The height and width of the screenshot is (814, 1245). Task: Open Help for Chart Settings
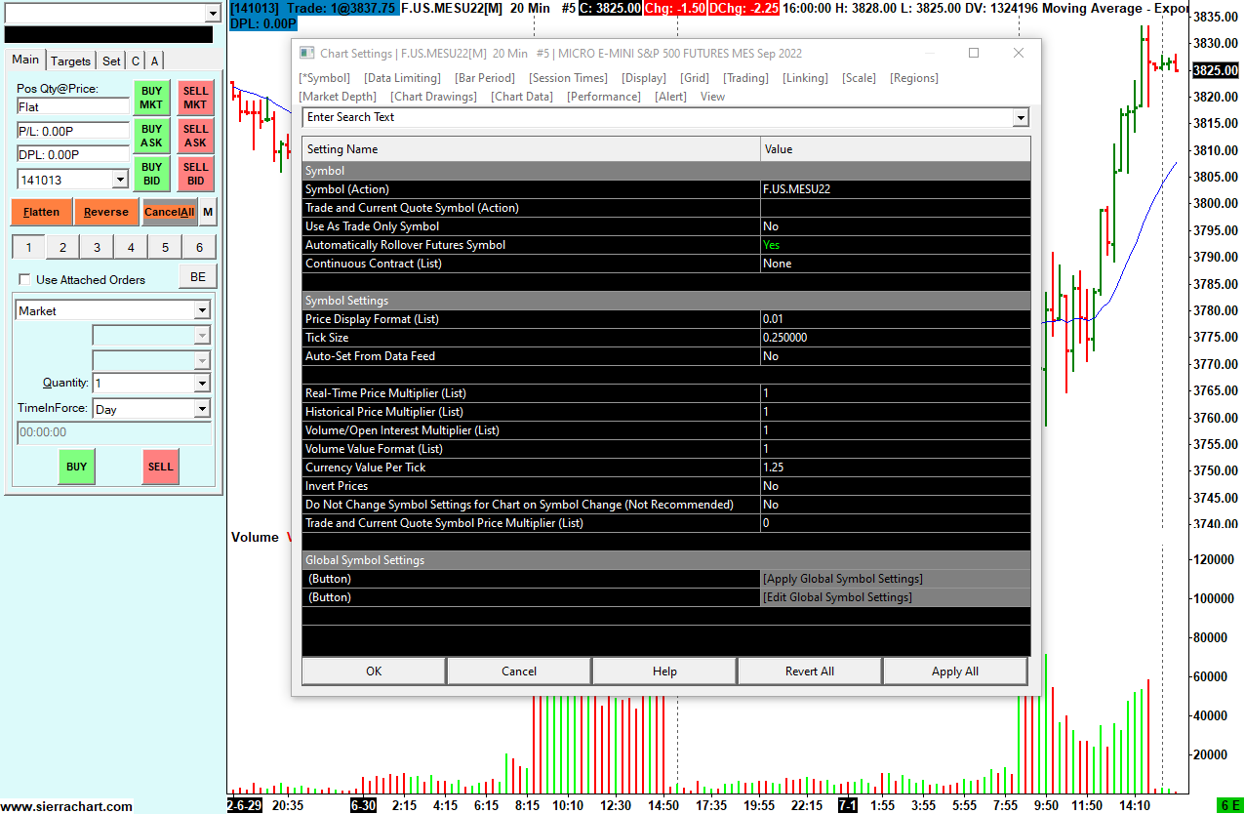[x=664, y=672]
